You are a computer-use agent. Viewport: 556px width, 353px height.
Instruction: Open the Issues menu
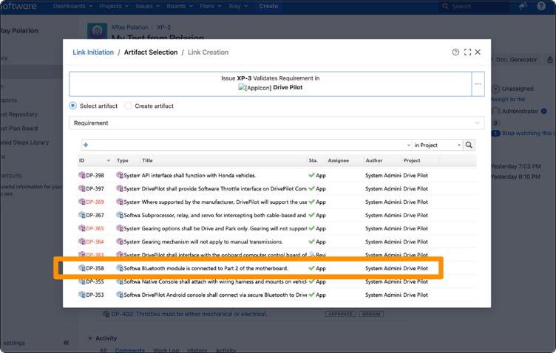point(148,6)
